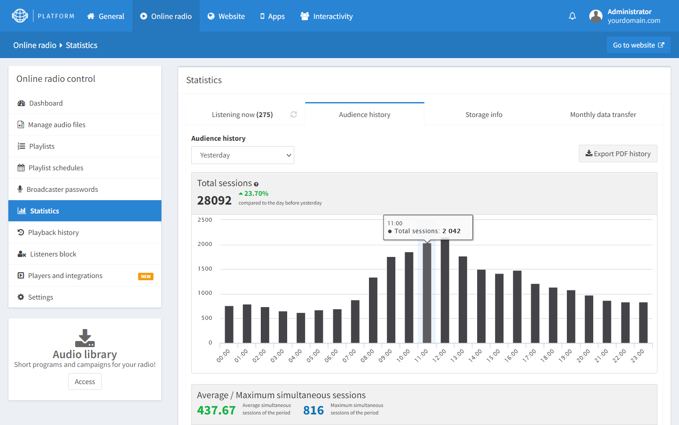Select the Playback history clock icon
Viewport: 679px width, 425px height.
click(20, 232)
